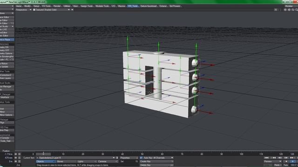Expand the Current Item object dropdown
The width and height of the screenshot is (298, 167).
point(75,158)
